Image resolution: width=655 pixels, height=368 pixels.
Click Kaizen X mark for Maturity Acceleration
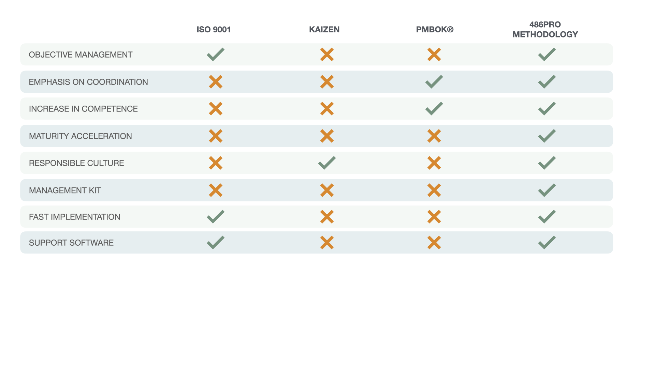[327, 136]
